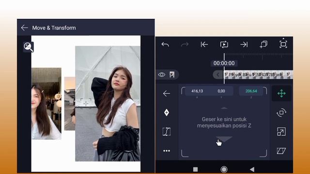Tap the Android back triangle button

click(252, 169)
